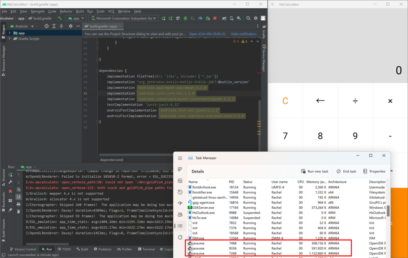Click the red Stop button in main toolbar

click(215, 18)
